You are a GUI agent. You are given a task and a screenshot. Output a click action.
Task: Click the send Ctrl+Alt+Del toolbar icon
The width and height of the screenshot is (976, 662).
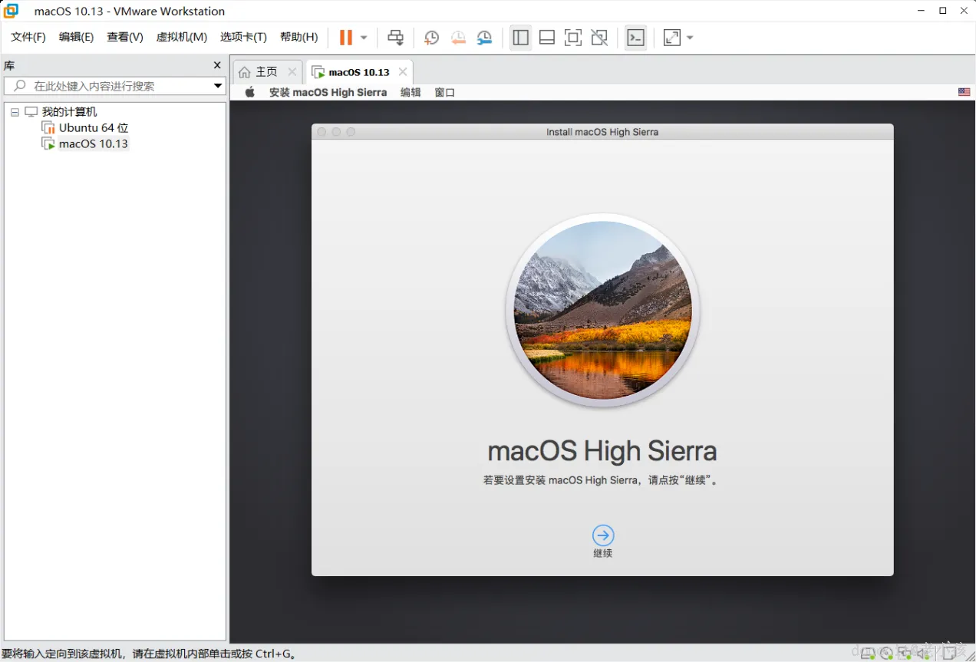click(x=395, y=38)
